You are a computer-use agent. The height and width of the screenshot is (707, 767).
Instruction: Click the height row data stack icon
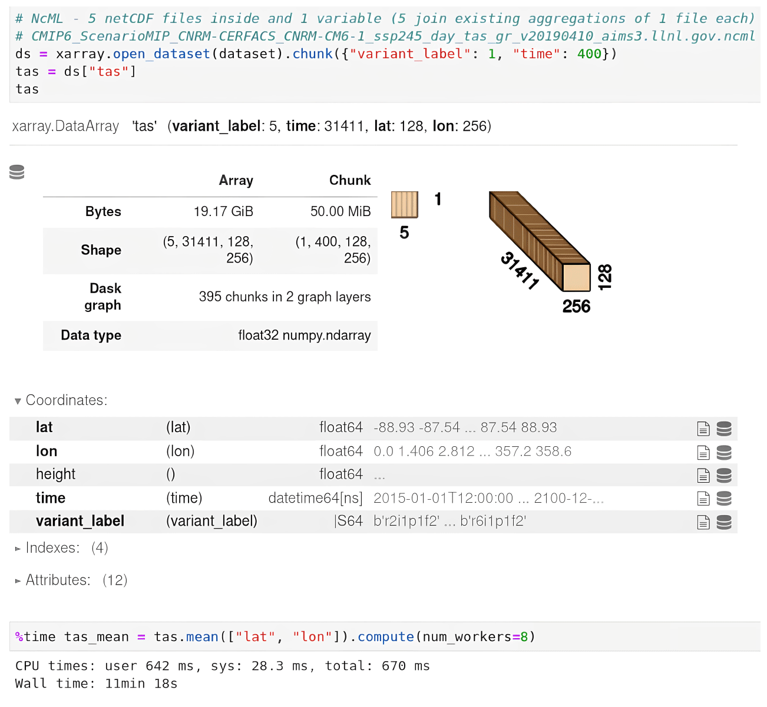tap(724, 475)
